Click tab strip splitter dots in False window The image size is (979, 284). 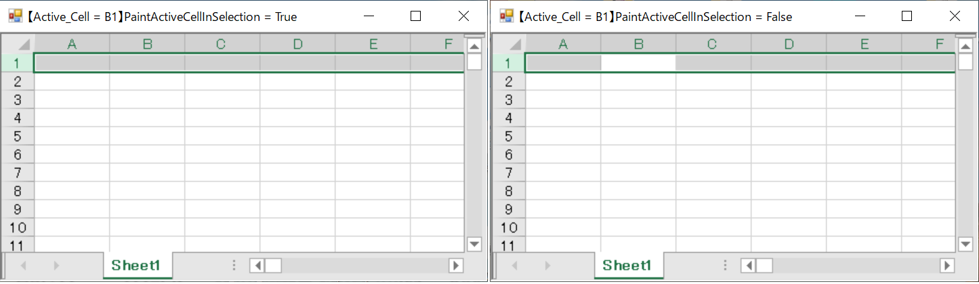coord(725,266)
